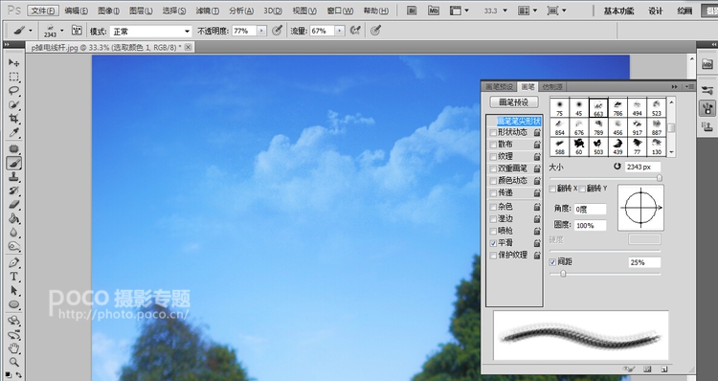Select the Dodge tool

pyautogui.click(x=13, y=246)
